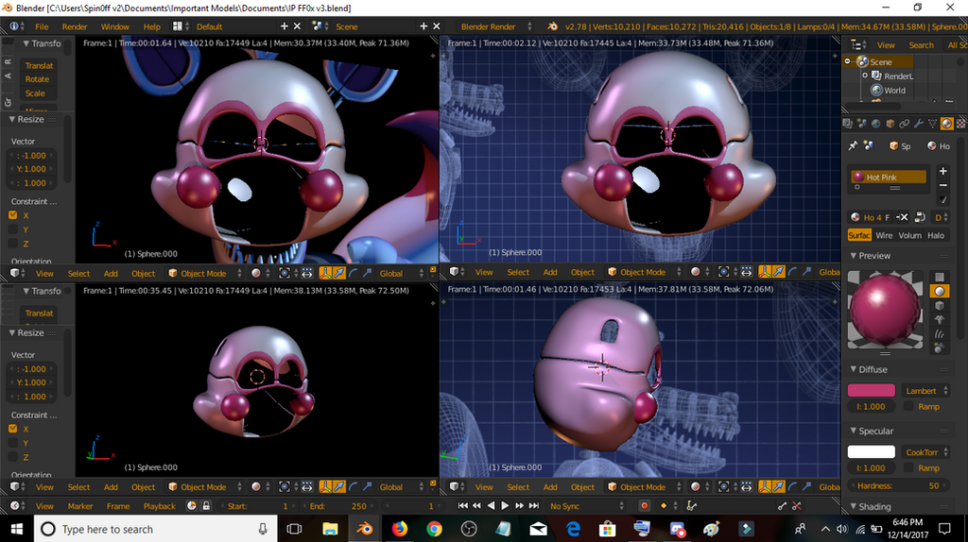Jump to timeline end frame
The width and height of the screenshot is (968, 542).
click(534, 505)
